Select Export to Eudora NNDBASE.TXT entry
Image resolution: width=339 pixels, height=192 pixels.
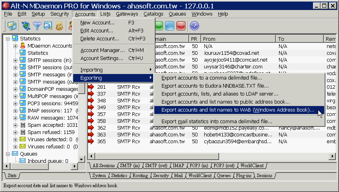[239, 86]
